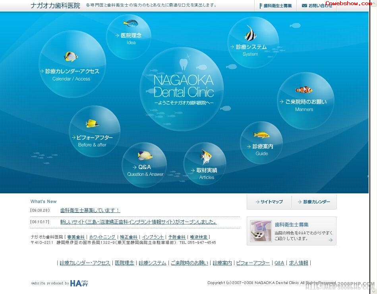Click the 矯正歯科 link
The width and height of the screenshot is (377, 294).
coord(129,237)
